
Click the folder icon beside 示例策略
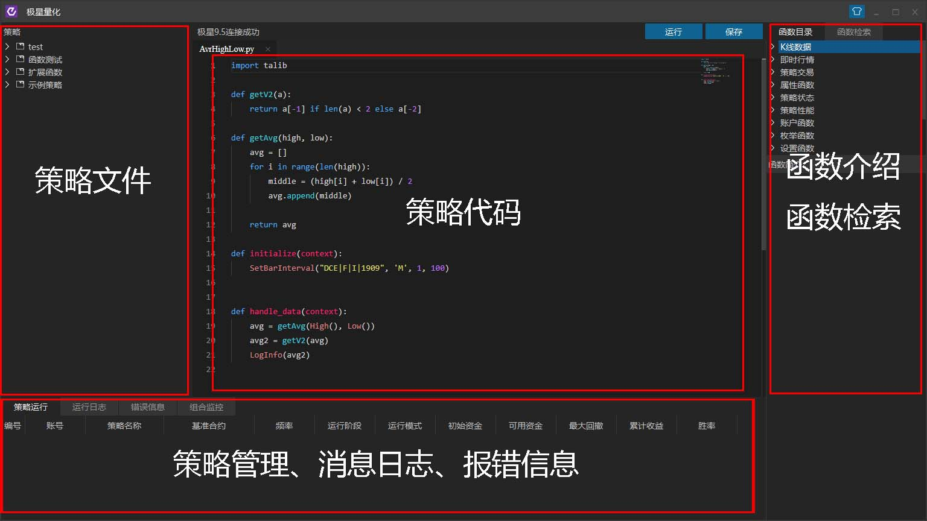click(x=21, y=84)
